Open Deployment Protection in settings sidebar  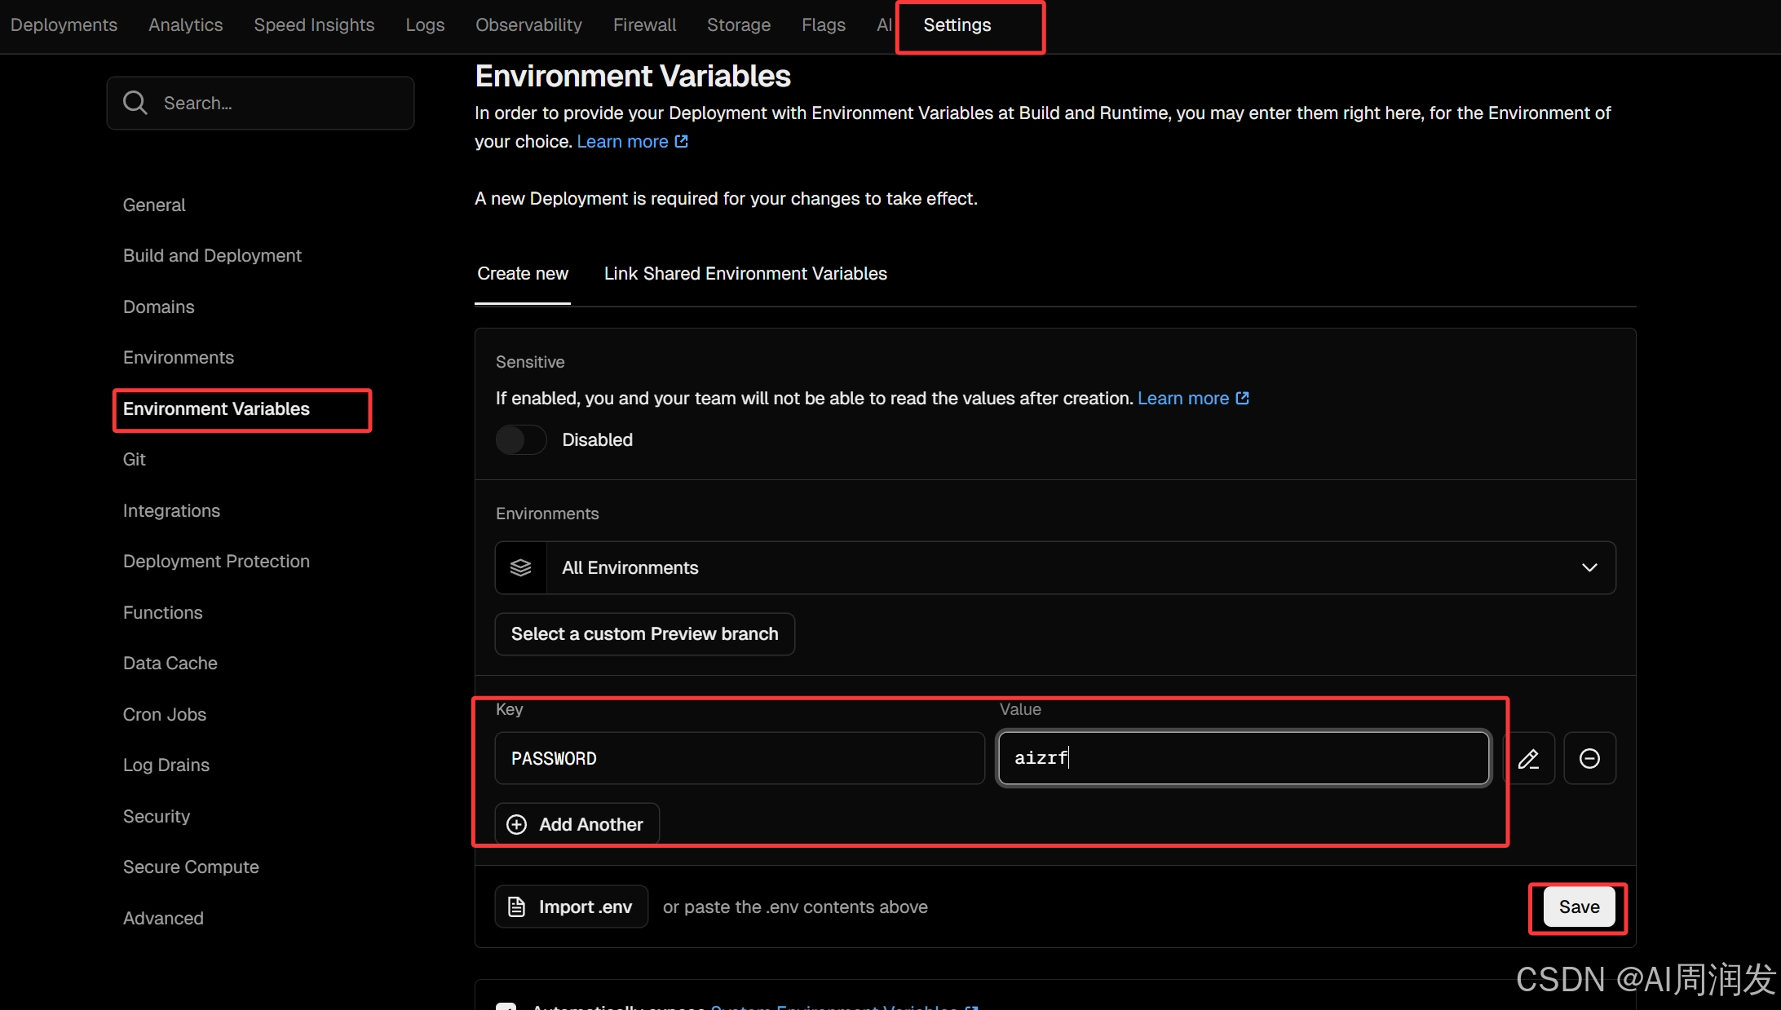pos(216,562)
